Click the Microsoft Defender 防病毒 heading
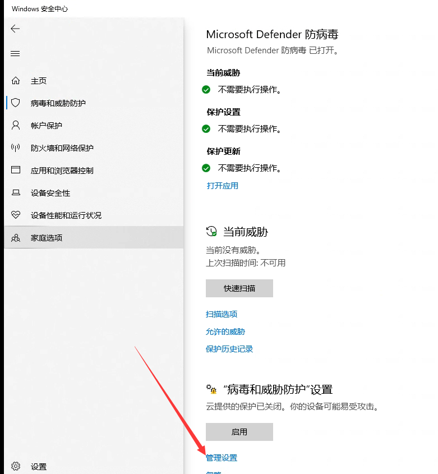438x474 pixels. point(273,34)
